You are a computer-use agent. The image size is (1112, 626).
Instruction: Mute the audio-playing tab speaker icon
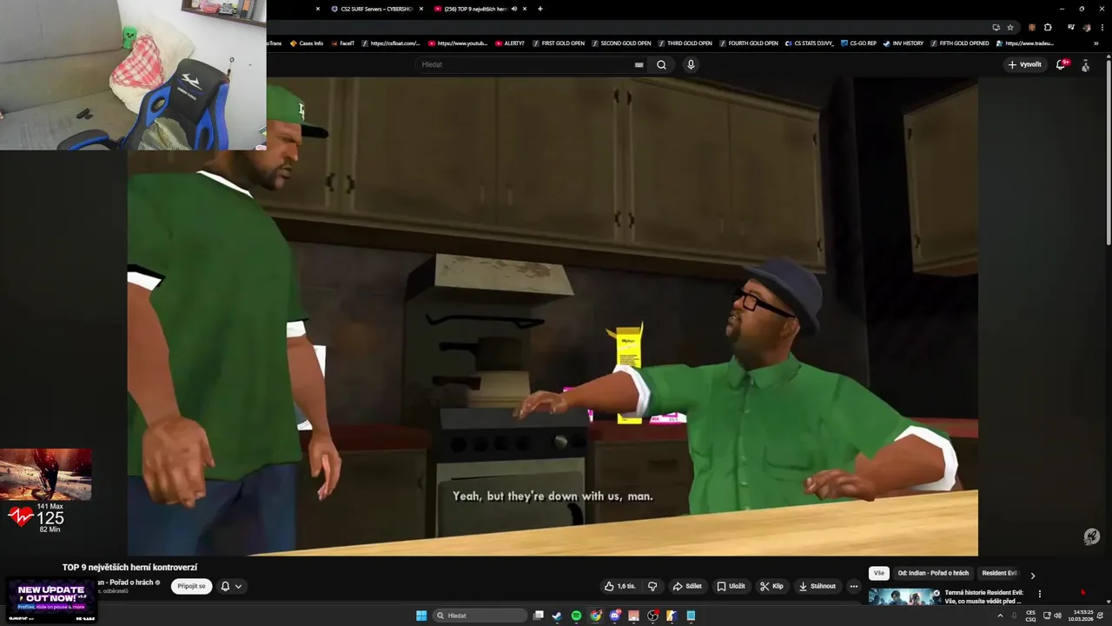[x=514, y=9]
